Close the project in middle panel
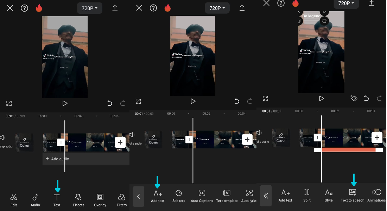This screenshot has width=387, height=211. tap(139, 8)
